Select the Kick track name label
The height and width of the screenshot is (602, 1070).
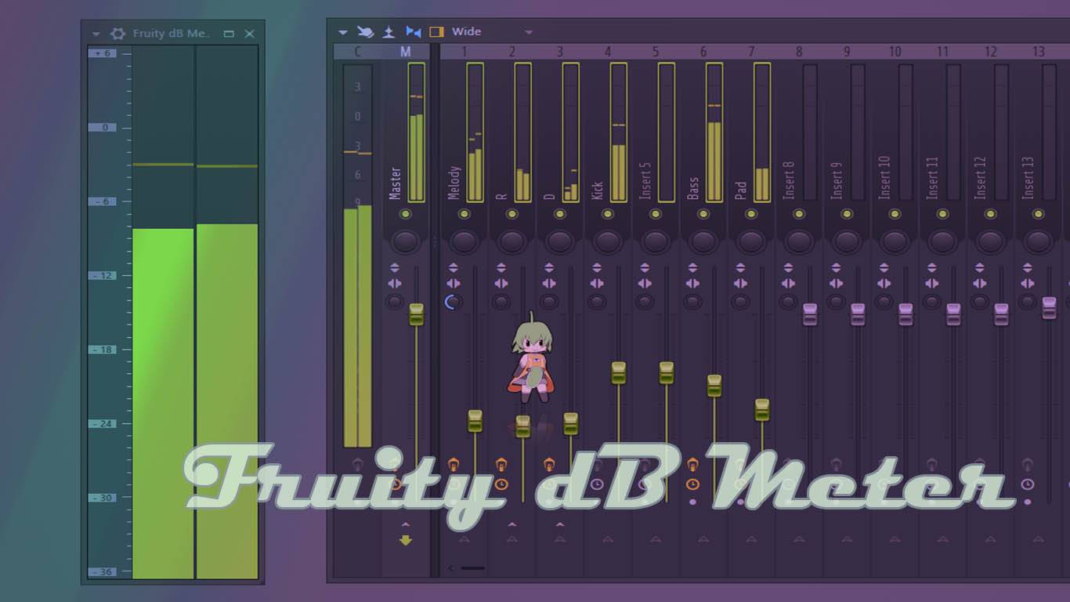point(597,190)
